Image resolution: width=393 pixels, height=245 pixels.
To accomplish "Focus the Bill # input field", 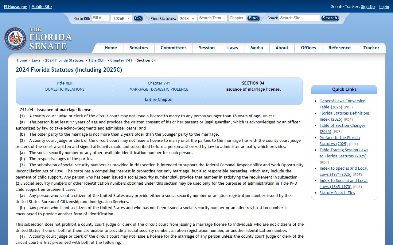I will (100, 18).
